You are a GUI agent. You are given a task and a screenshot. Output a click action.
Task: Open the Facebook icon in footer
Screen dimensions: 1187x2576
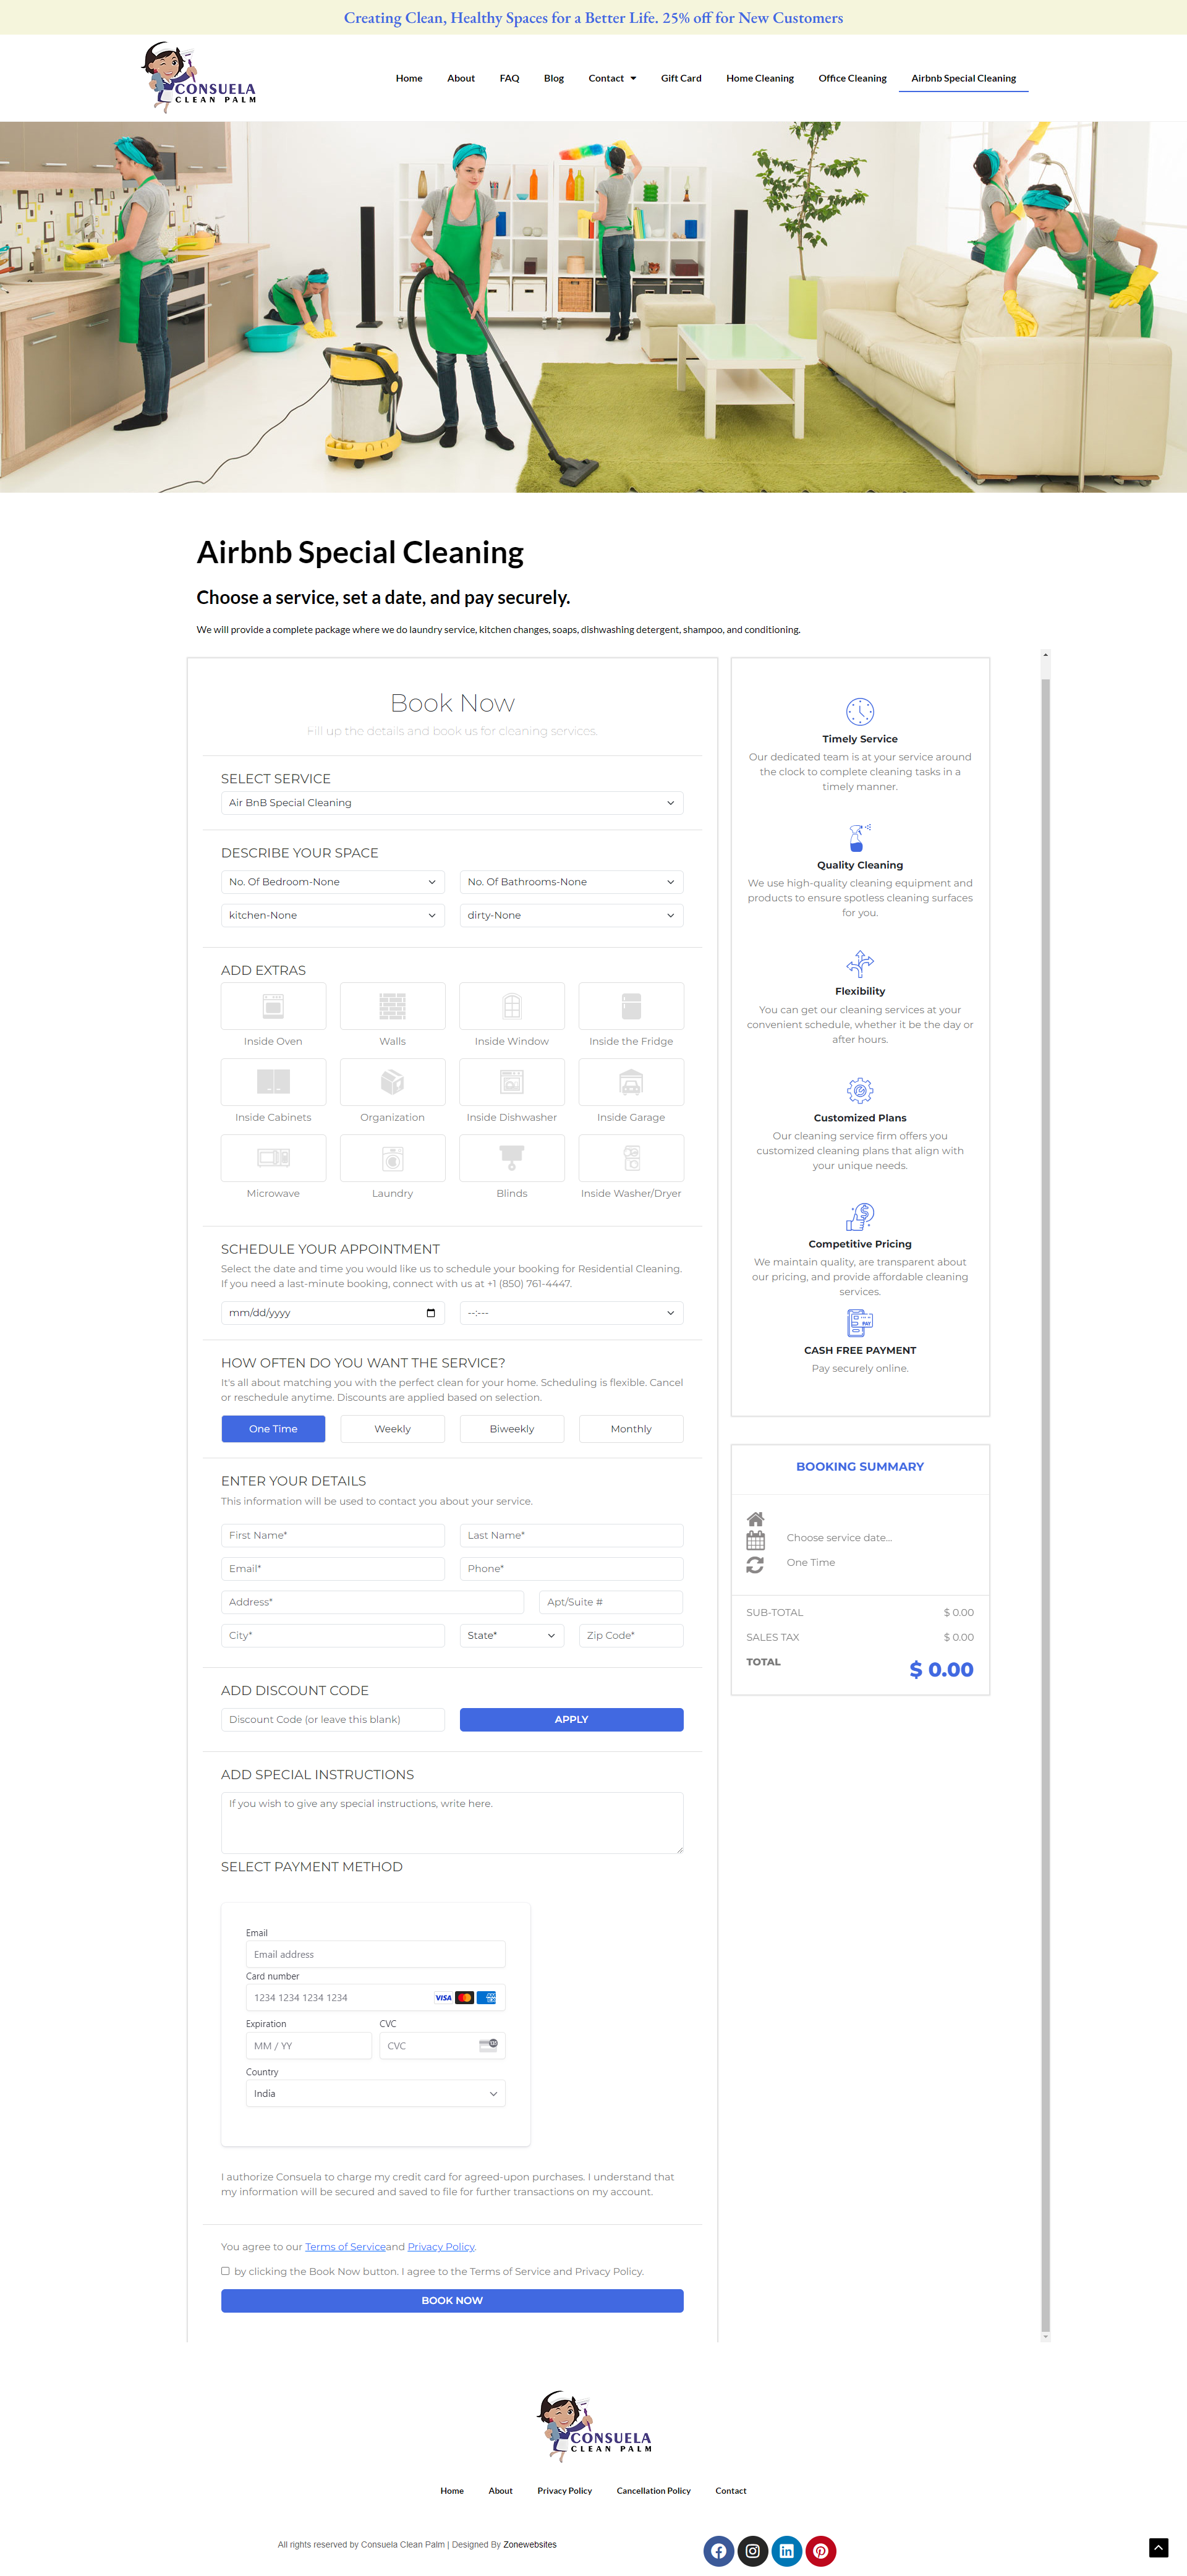coord(719,2550)
